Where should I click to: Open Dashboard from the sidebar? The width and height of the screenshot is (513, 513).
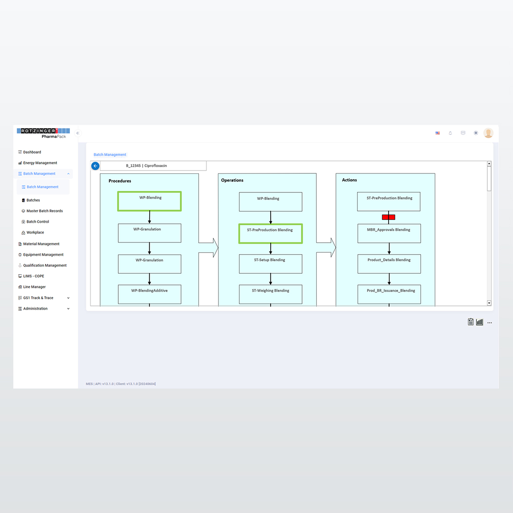click(x=32, y=152)
